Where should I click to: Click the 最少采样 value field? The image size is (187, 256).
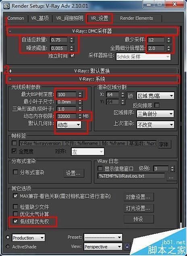pyautogui.click(x=156, y=40)
